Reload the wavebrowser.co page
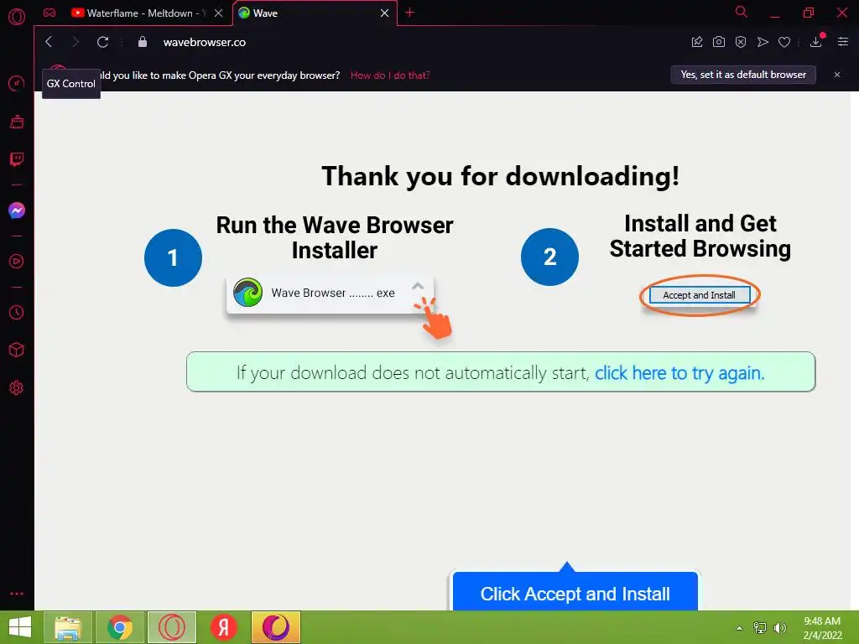This screenshot has width=859, height=644. (x=102, y=42)
